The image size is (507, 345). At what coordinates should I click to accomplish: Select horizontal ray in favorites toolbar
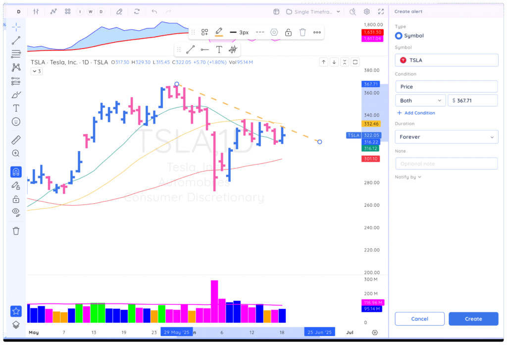pyautogui.click(x=204, y=50)
